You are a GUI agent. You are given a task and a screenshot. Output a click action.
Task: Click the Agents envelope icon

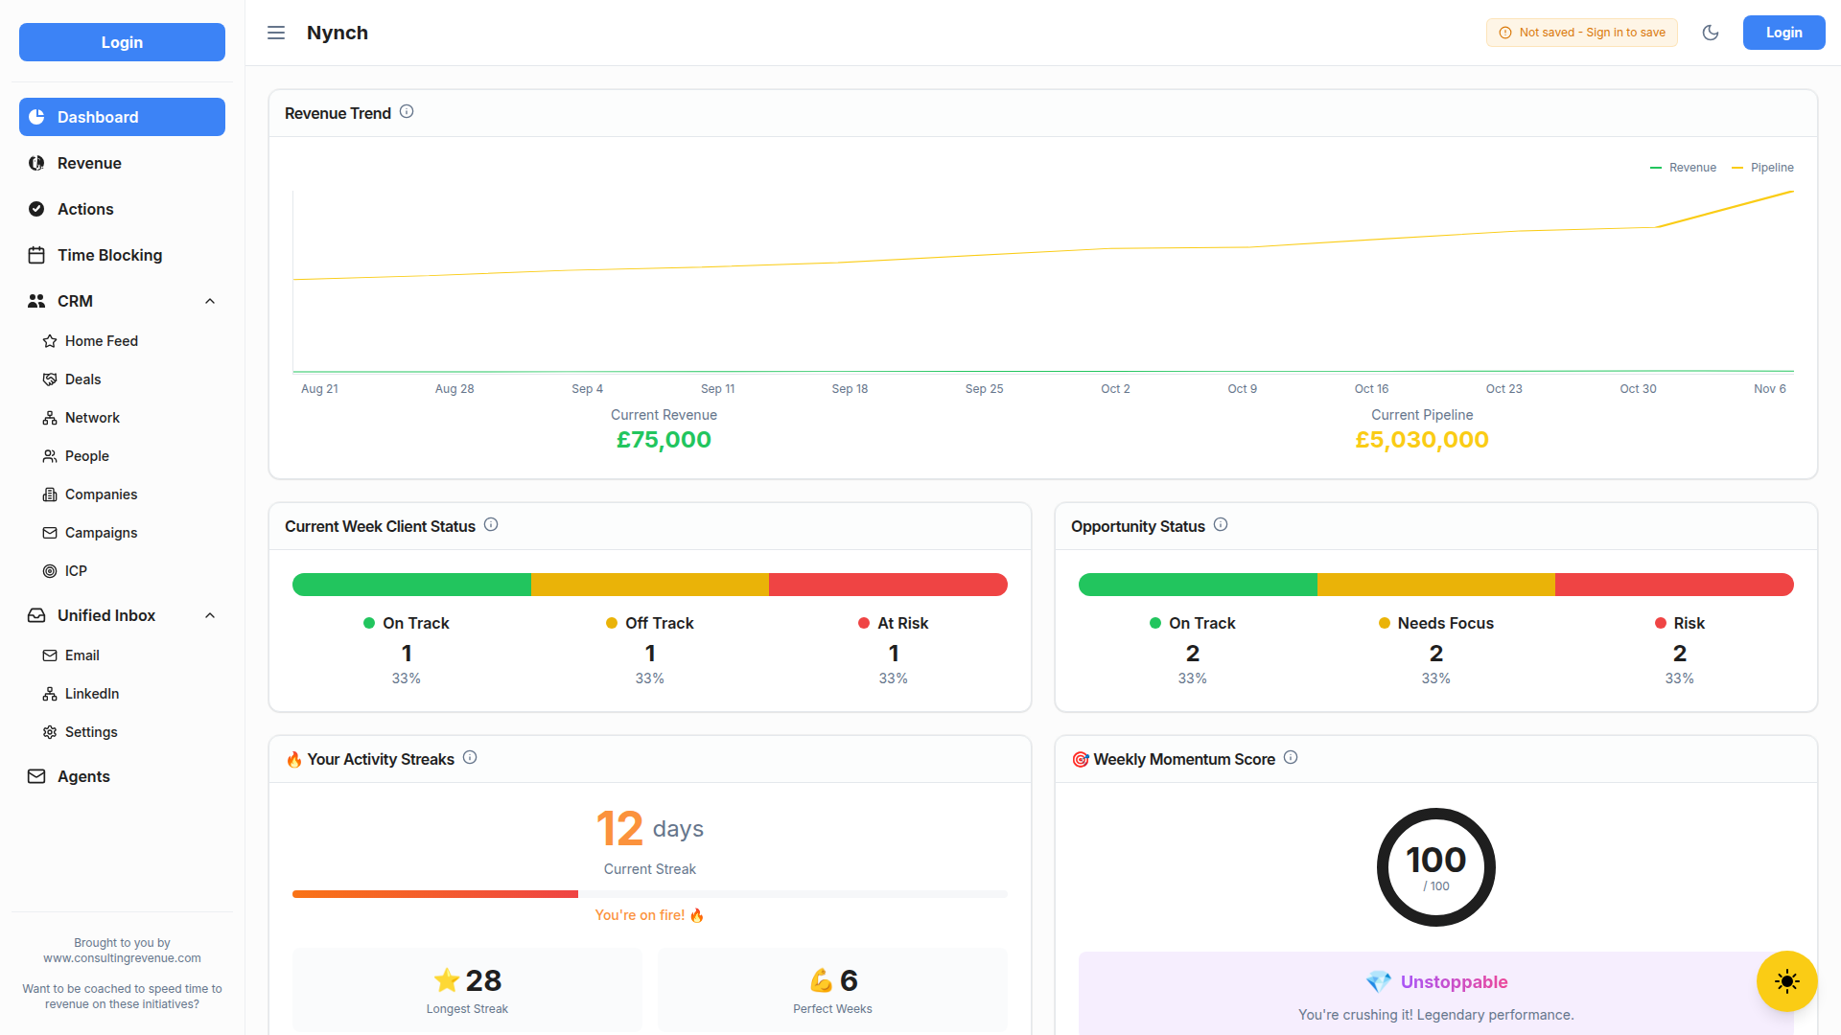coord(36,776)
